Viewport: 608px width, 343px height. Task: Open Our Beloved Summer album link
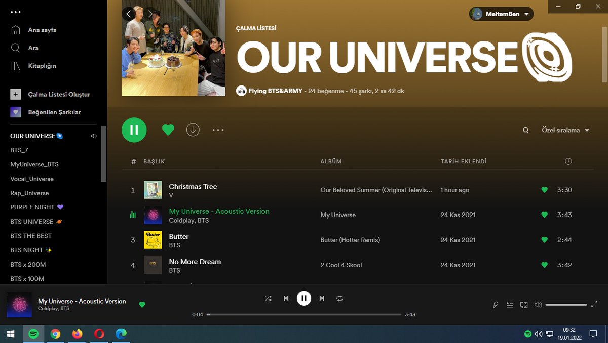(376, 190)
